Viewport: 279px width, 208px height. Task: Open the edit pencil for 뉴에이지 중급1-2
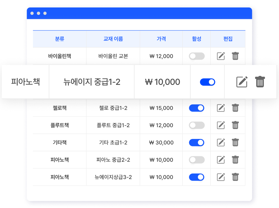(242, 82)
